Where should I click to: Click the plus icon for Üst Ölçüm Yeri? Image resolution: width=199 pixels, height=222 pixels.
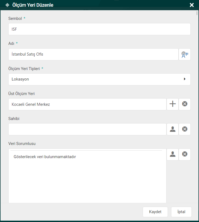pos(173,104)
